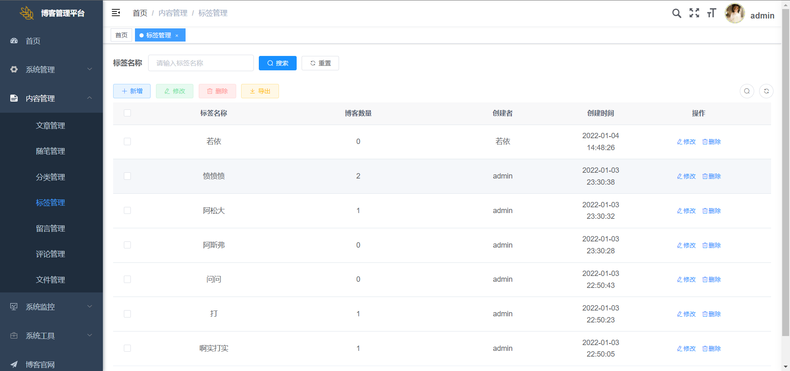The width and height of the screenshot is (790, 371).
Task: Focus the 标签名称 search input field
Action: tap(201, 63)
